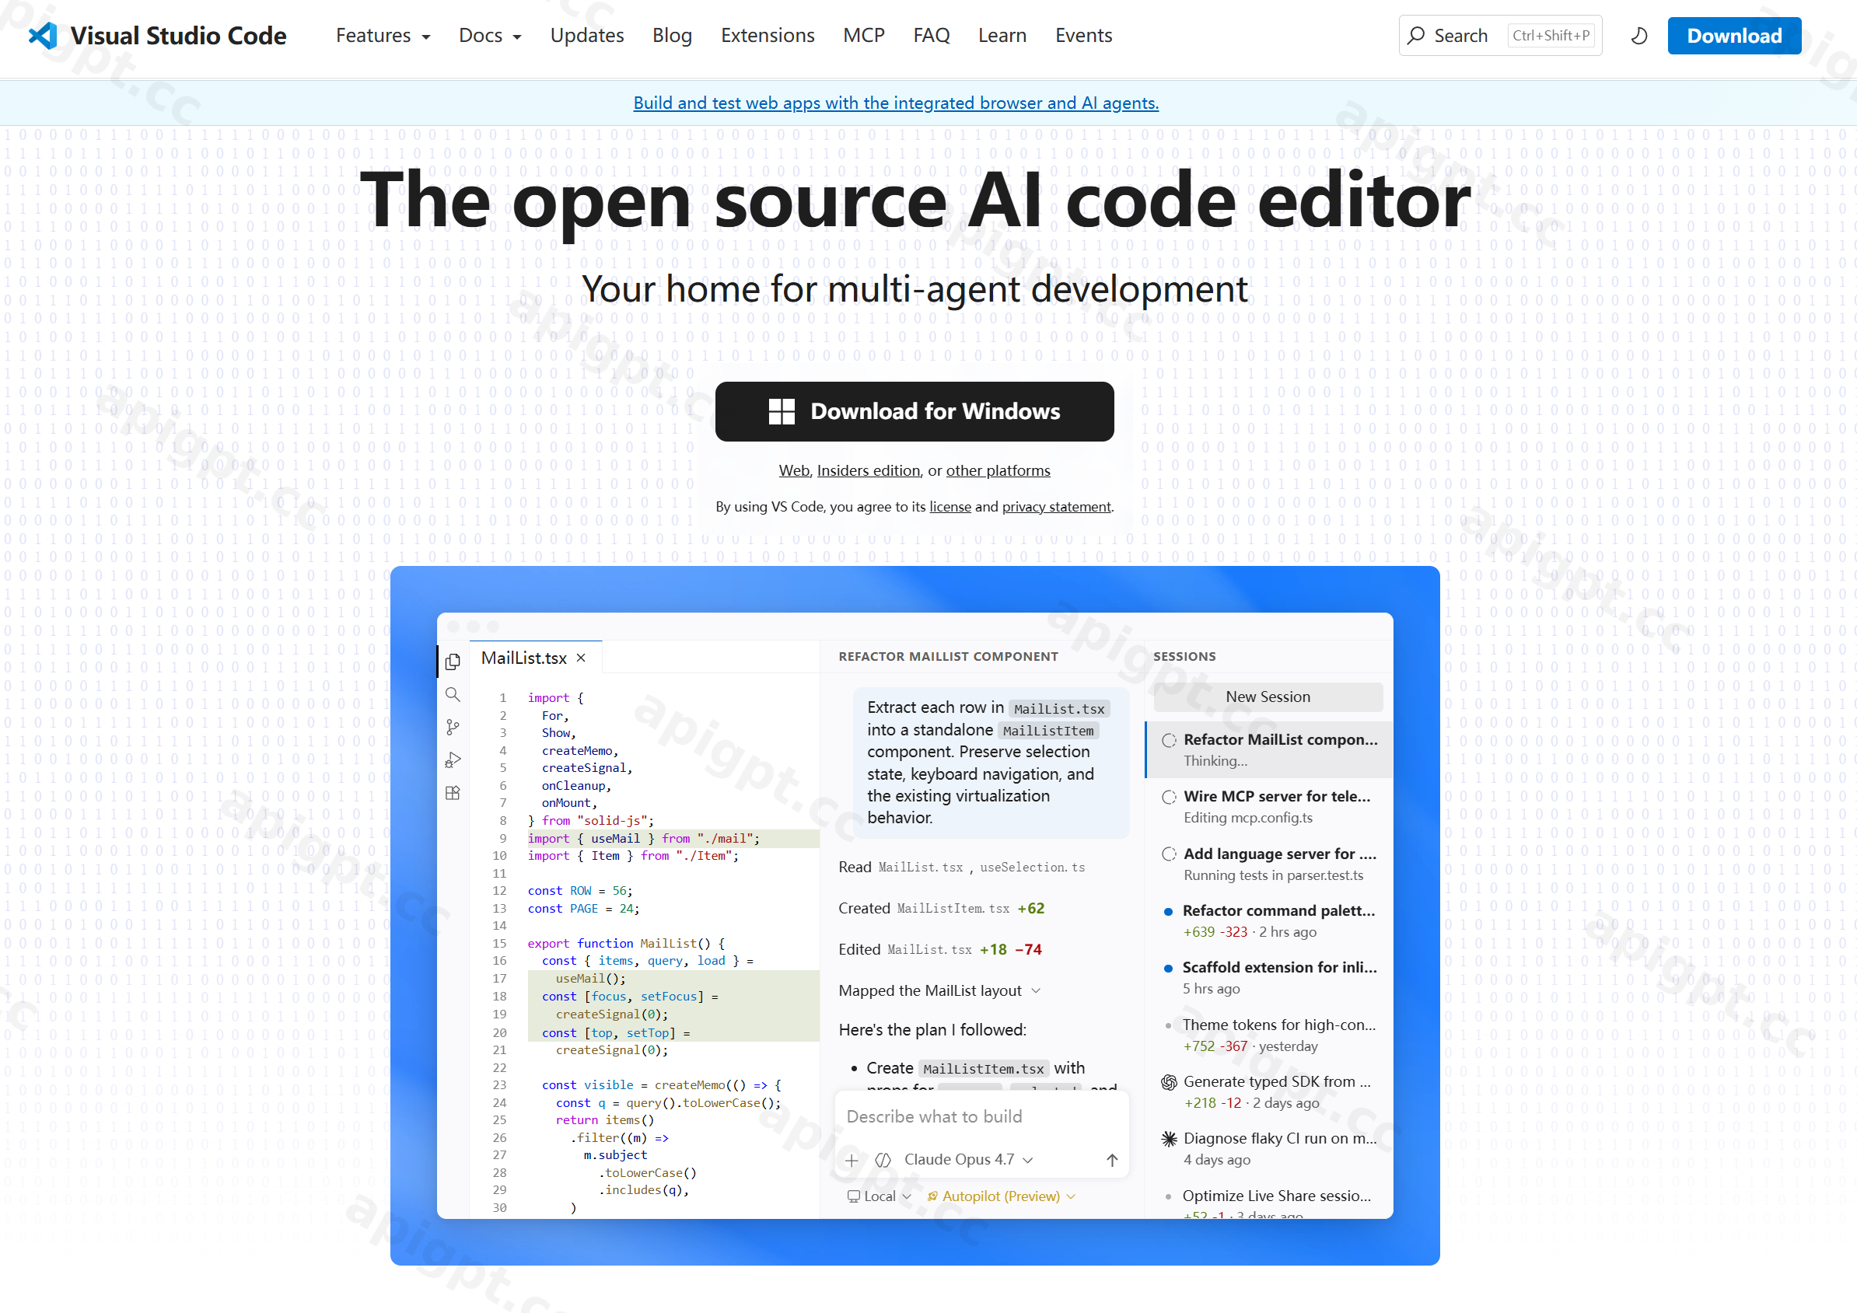Open the Updates menu item
1857x1313 pixels.
point(587,36)
